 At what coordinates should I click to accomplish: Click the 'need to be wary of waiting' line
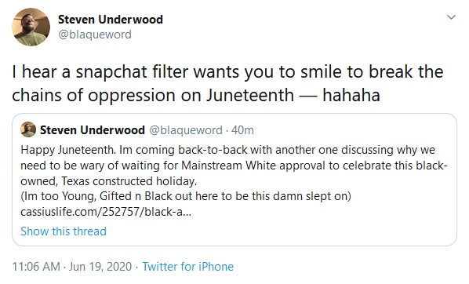click(234, 166)
